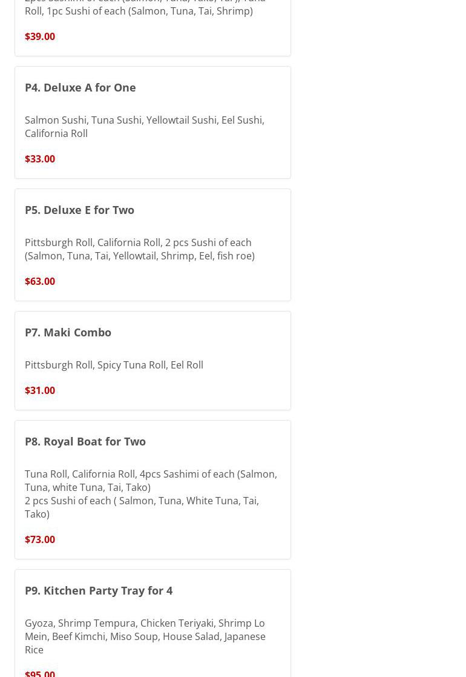Select the P5. Deluxe E for Two title
466x677 pixels.
(79, 210)
